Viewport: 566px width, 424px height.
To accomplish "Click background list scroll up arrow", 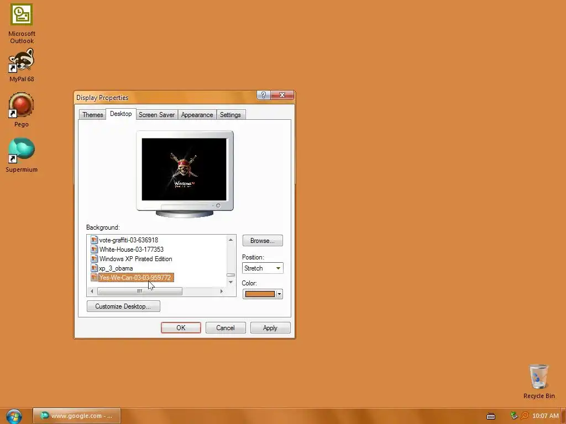I will (x=230, y=240).
